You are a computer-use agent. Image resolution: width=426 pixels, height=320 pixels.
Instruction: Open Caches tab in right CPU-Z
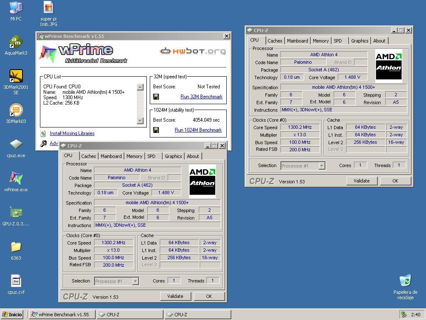click(x=275, y=41)
